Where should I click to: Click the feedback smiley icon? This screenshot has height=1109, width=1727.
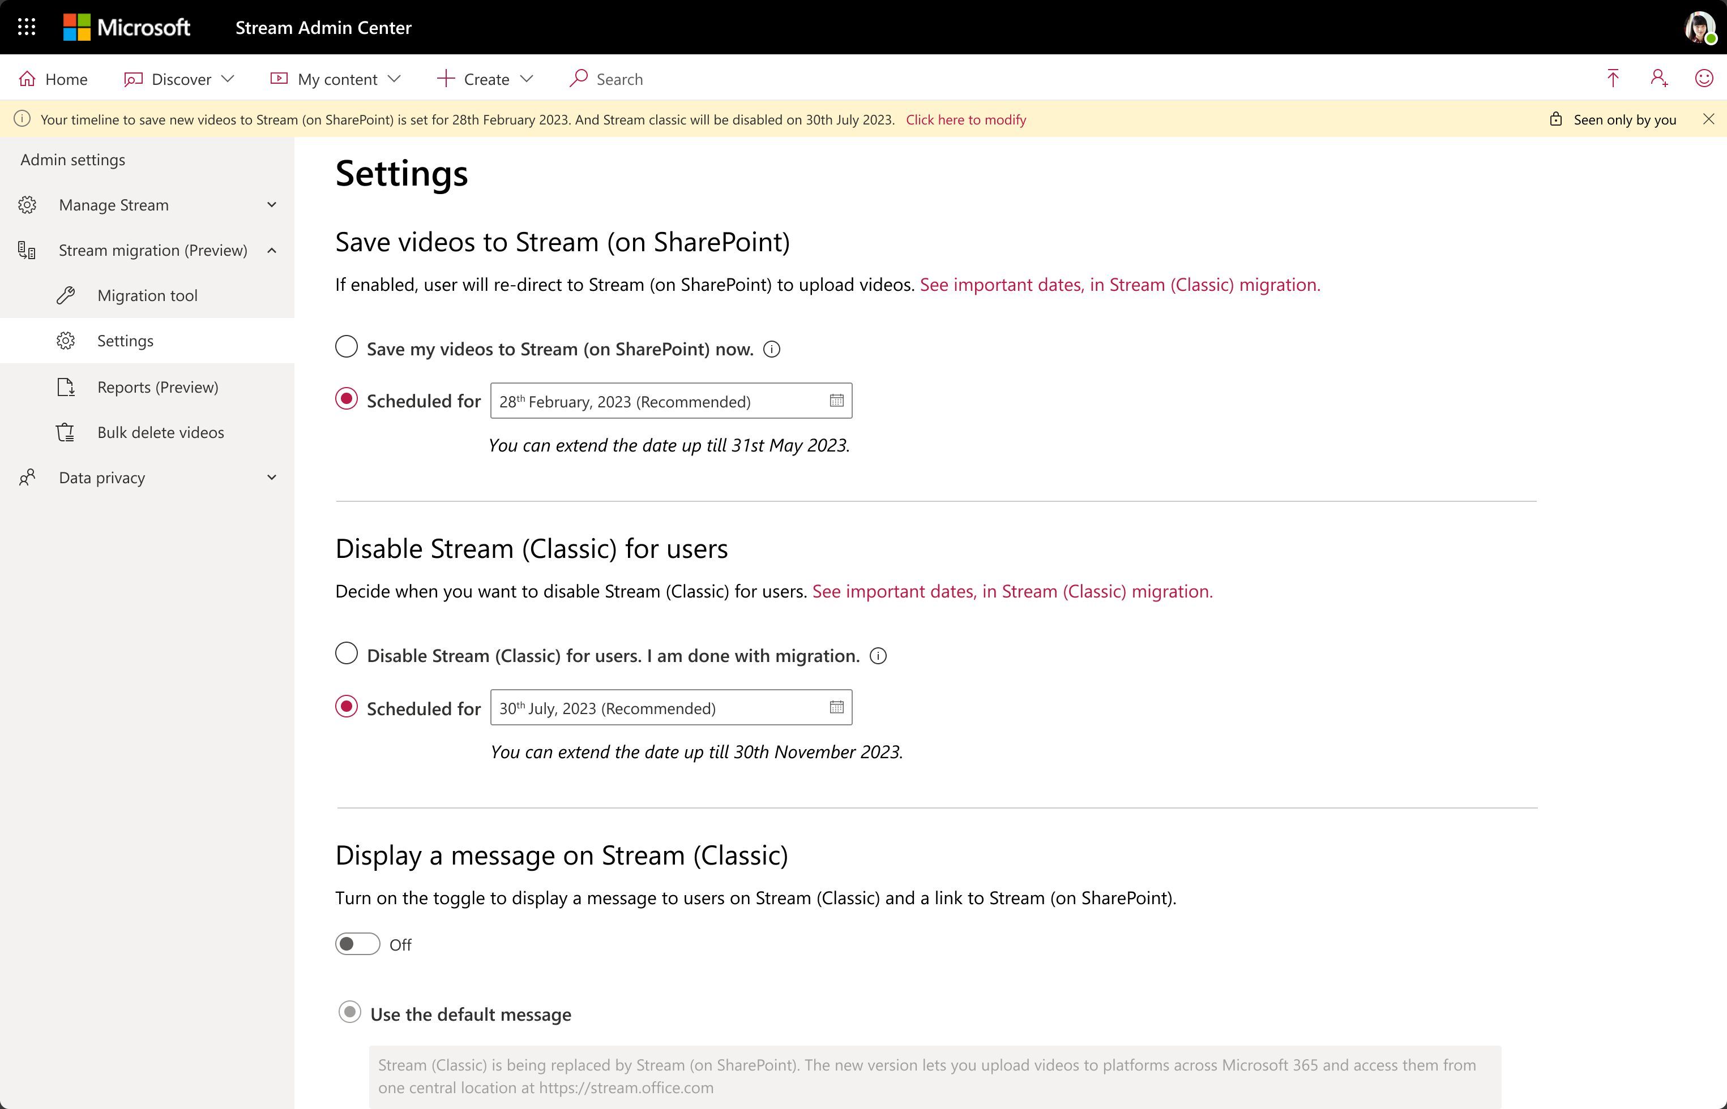[1703, 79]
